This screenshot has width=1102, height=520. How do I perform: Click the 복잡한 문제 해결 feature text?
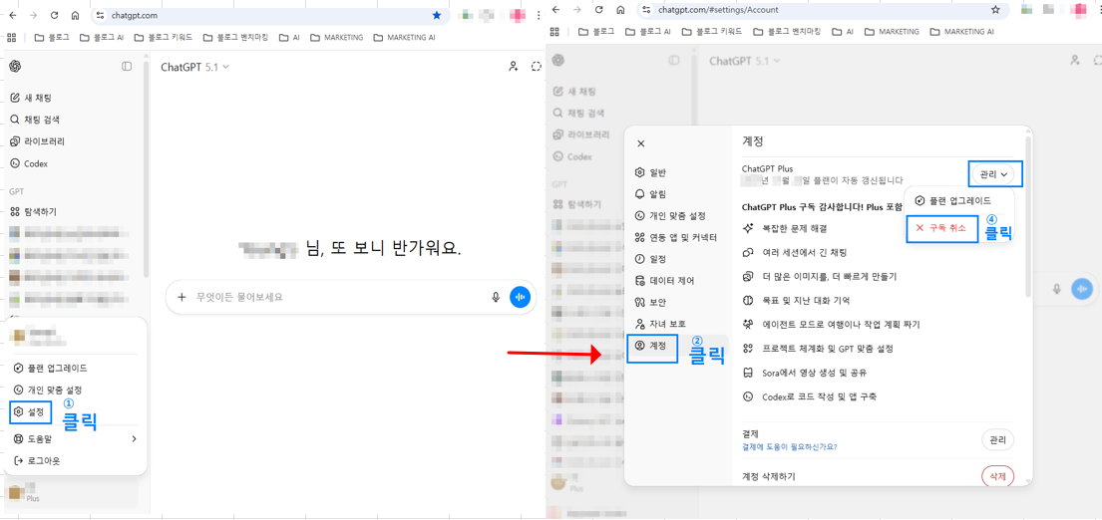tap(794, 228)
